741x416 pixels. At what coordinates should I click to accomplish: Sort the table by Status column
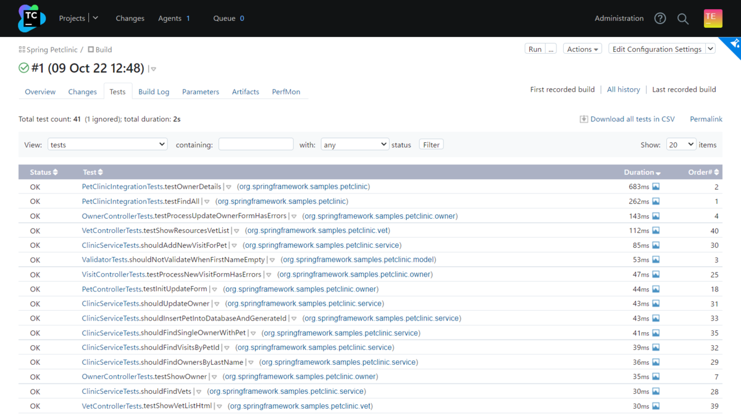[44, 173]
